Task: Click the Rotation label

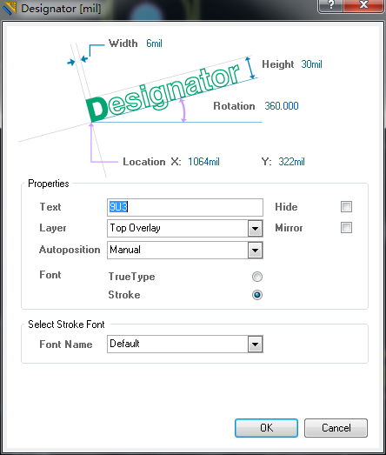Action: (234, 106)
